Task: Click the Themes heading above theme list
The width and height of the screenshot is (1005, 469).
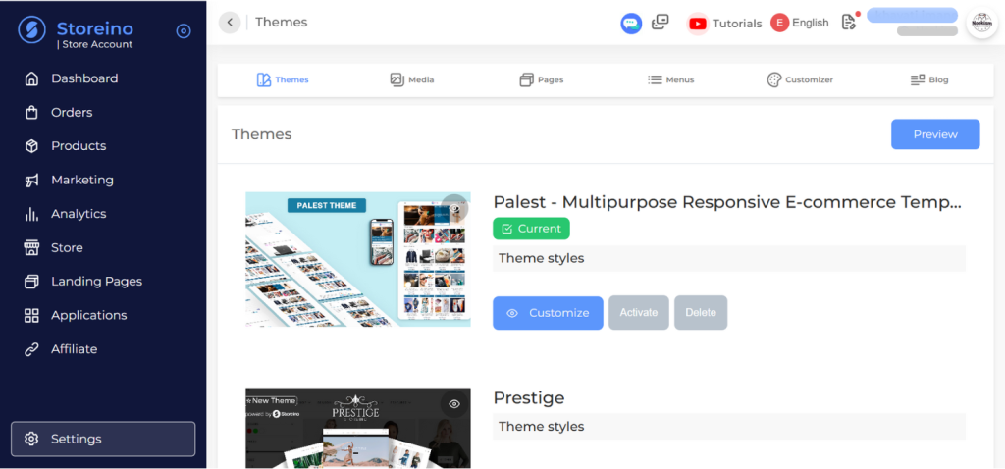Action: 261,134
